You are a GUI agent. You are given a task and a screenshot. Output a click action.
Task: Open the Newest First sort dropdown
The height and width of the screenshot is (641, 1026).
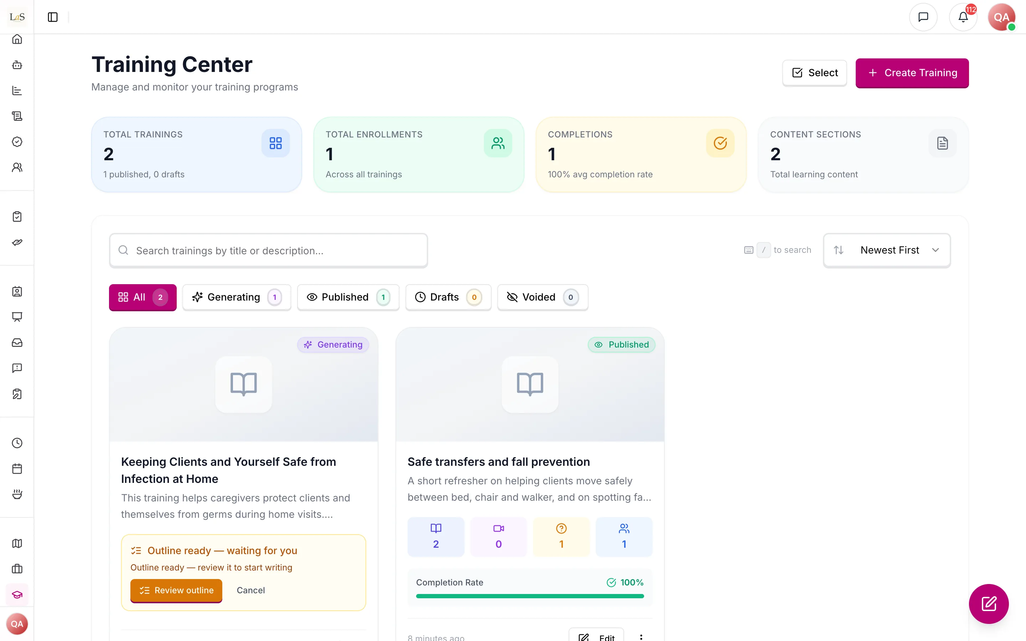tap(887, 250)
